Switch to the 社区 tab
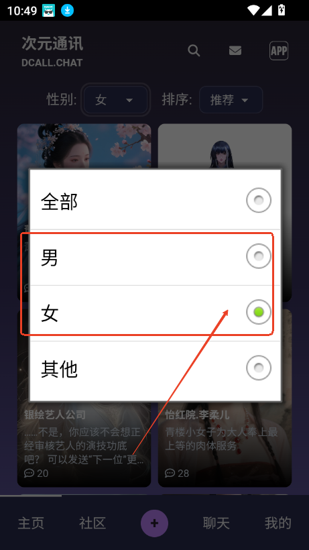Viewport: 309px width, 550px height. (92, 523)
